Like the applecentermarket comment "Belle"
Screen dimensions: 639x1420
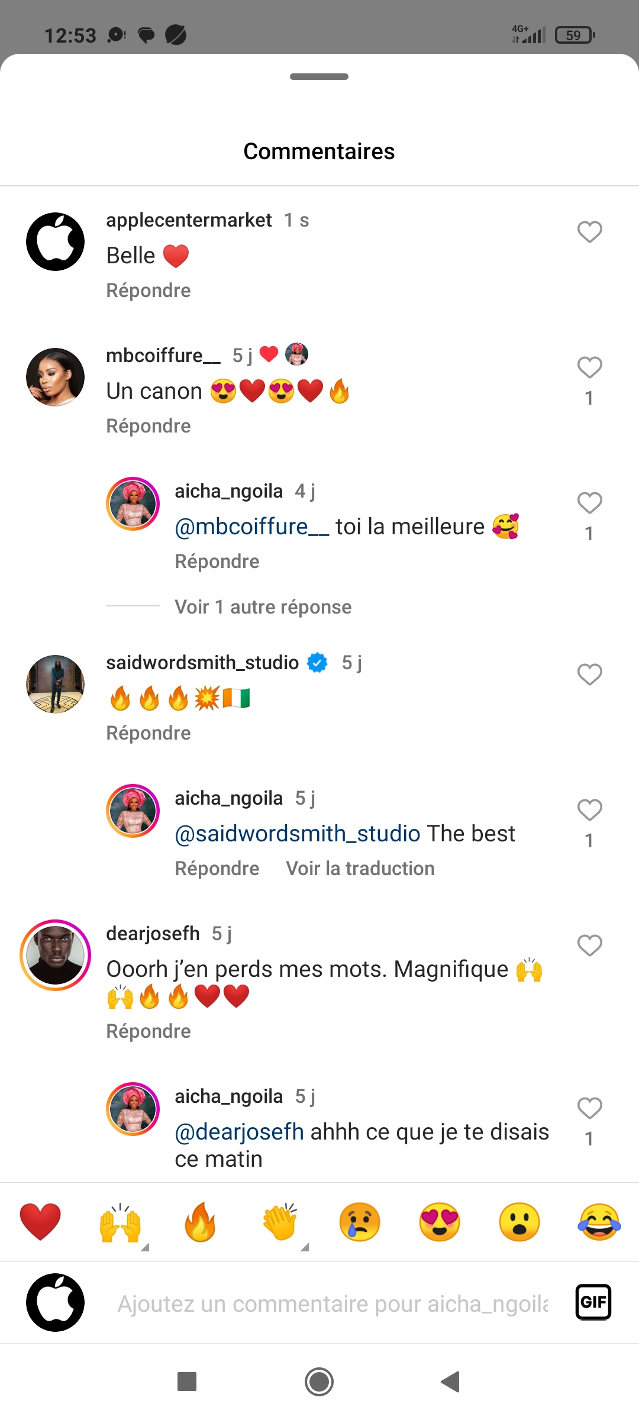[589, 232]
